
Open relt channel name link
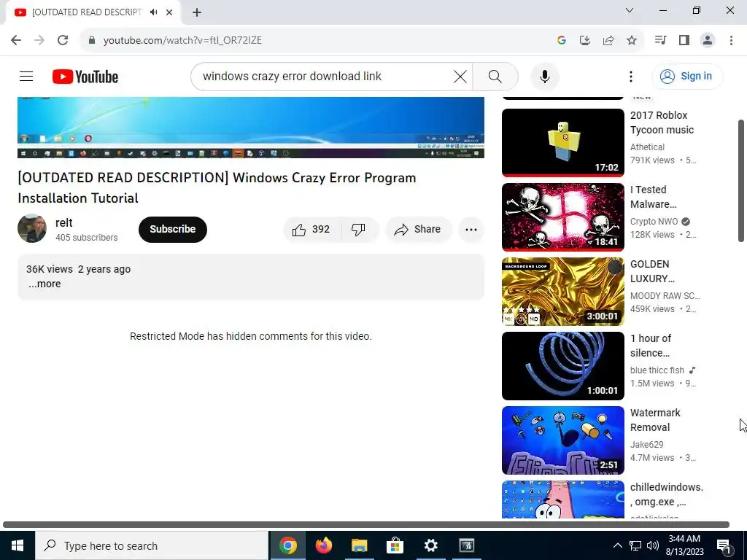pyautogui.click(x=64, y=223)
